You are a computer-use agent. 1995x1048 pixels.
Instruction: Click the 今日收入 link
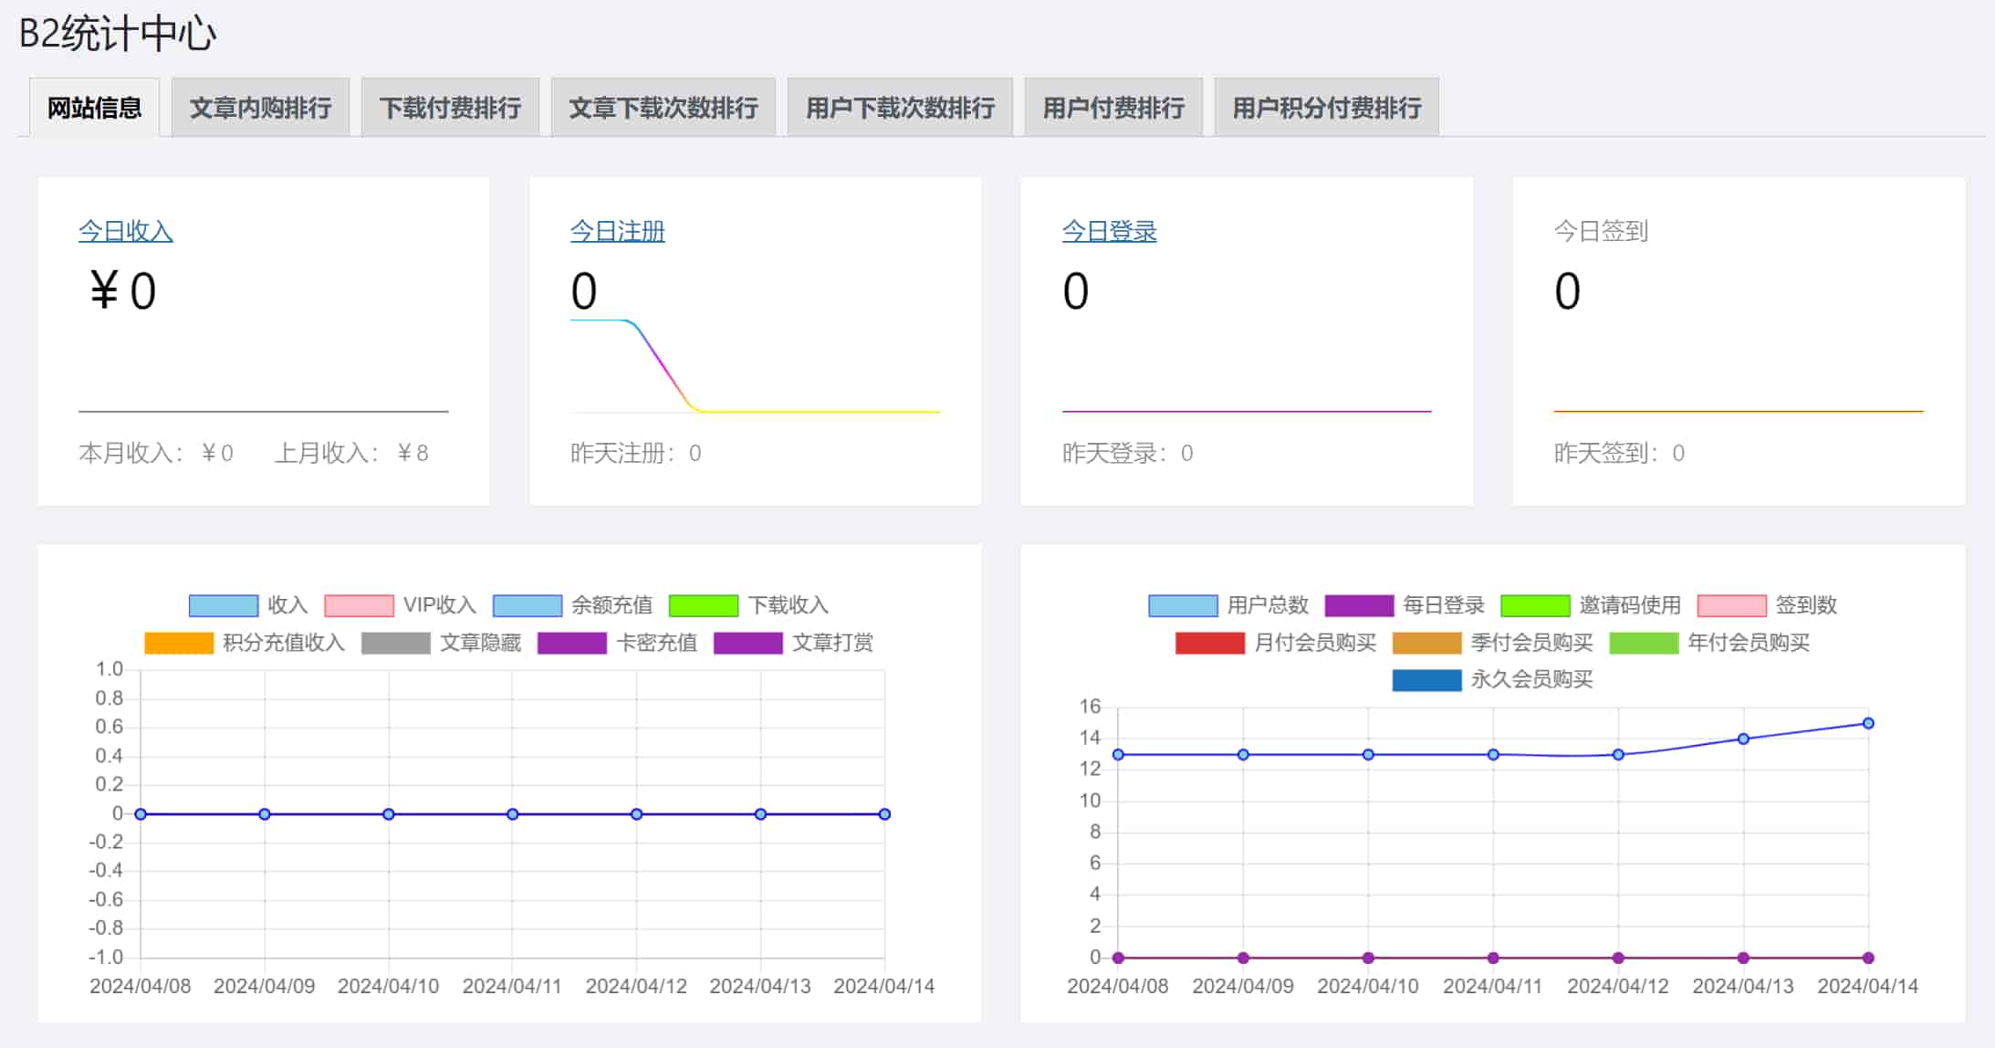pyautogui.click(x=126, y=231)
